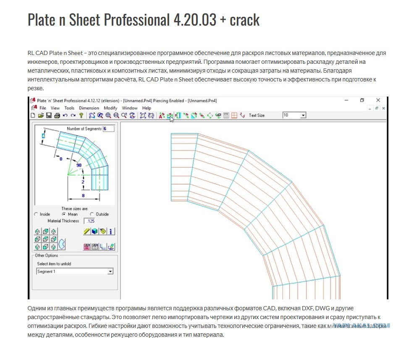Click the Material Thickness input field
Image resolution: width=401 pixels, height=338 pixels.
89,221
